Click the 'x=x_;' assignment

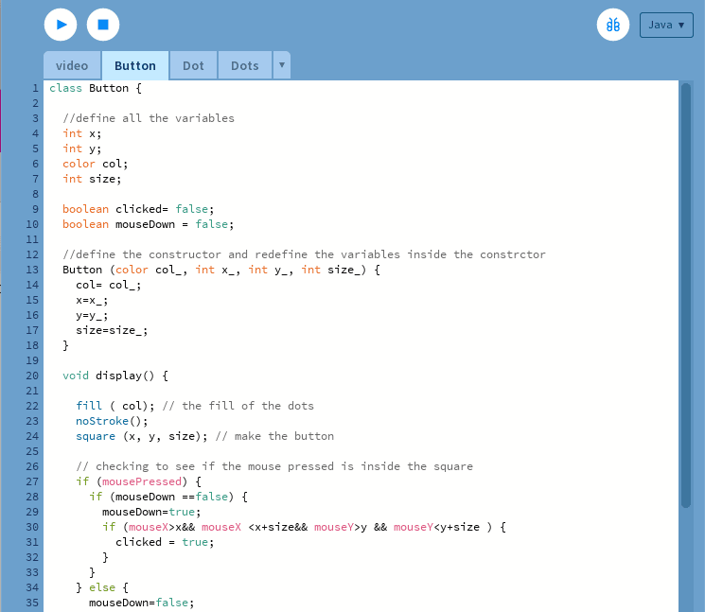pyautogui.click(x=92, y=300)
